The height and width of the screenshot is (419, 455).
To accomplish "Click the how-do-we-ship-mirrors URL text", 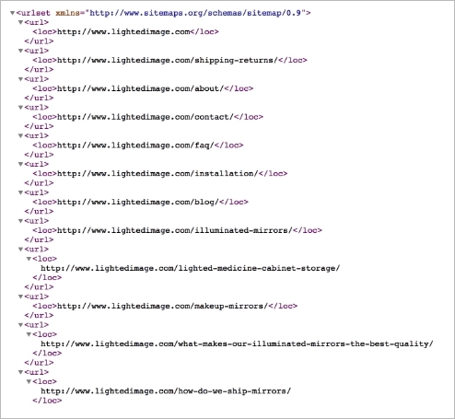I will 166,391.
